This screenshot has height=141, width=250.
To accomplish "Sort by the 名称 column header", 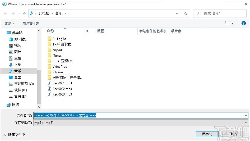I will coord(50,31).
